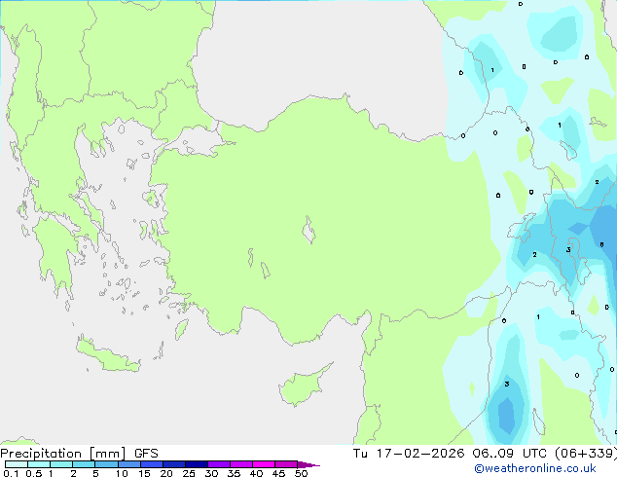This screenshot has width=617, height=477.
Task: Click the 2–5 mm legend color swatch
Action: pyautogui.click(x=84, y=464)
